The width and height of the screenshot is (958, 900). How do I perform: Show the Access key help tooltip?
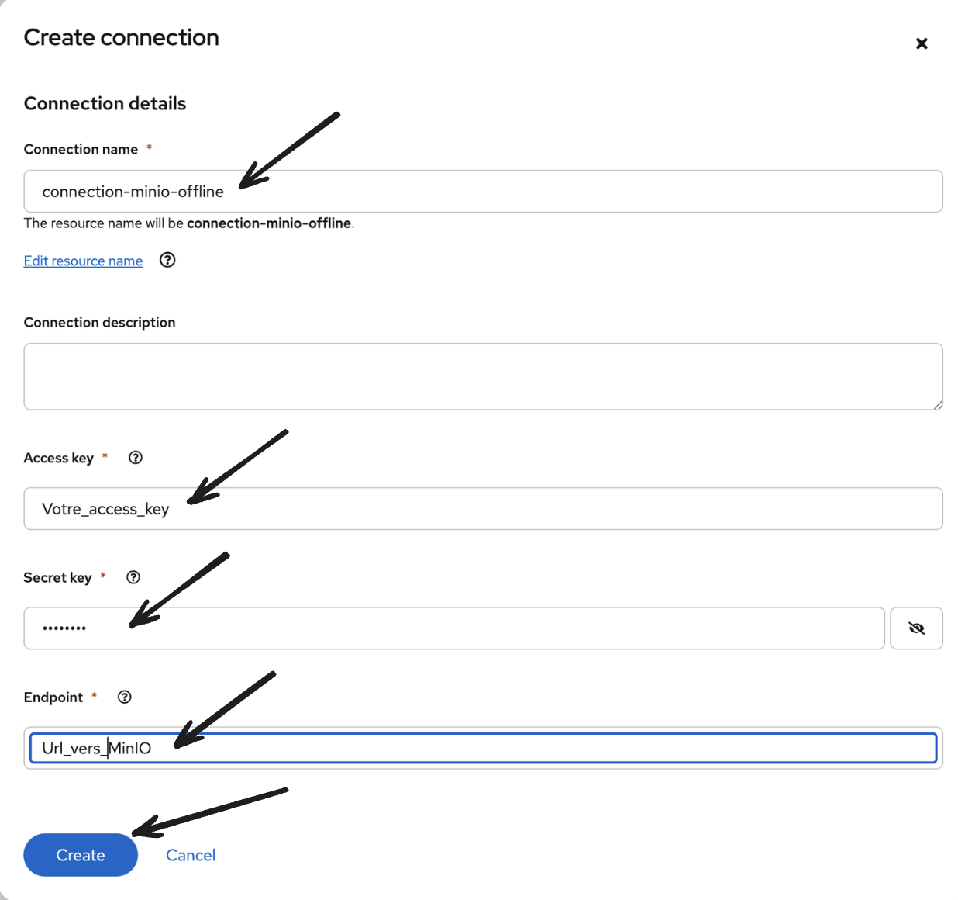[x=136, y=458]
